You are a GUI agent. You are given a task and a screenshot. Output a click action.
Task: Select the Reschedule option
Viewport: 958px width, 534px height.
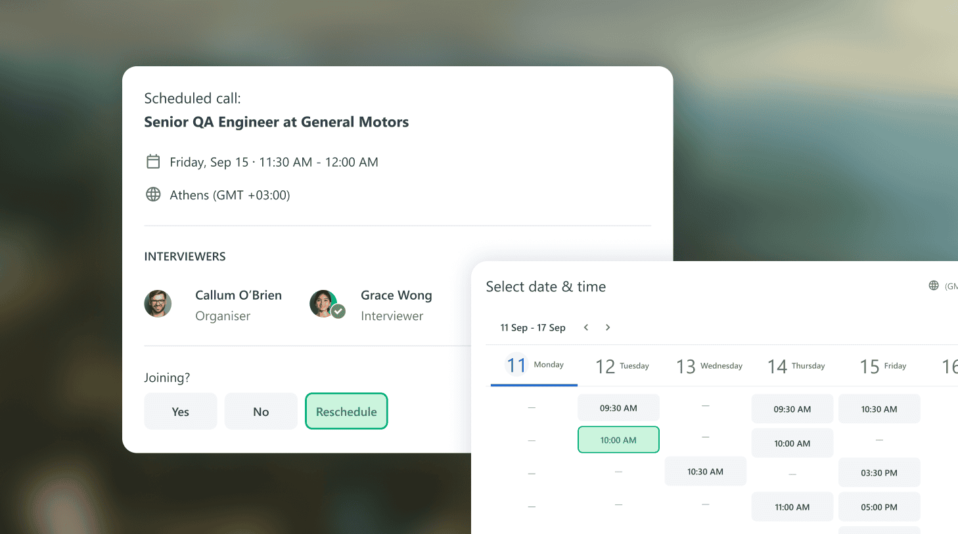346,411
